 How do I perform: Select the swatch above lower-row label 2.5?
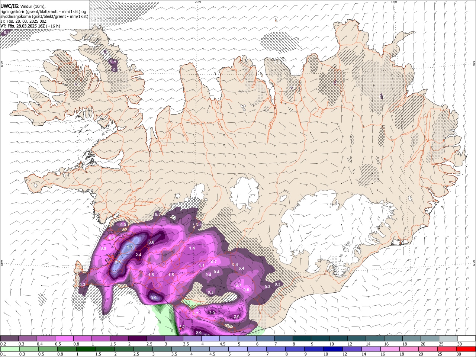click(x=142, y=349)
